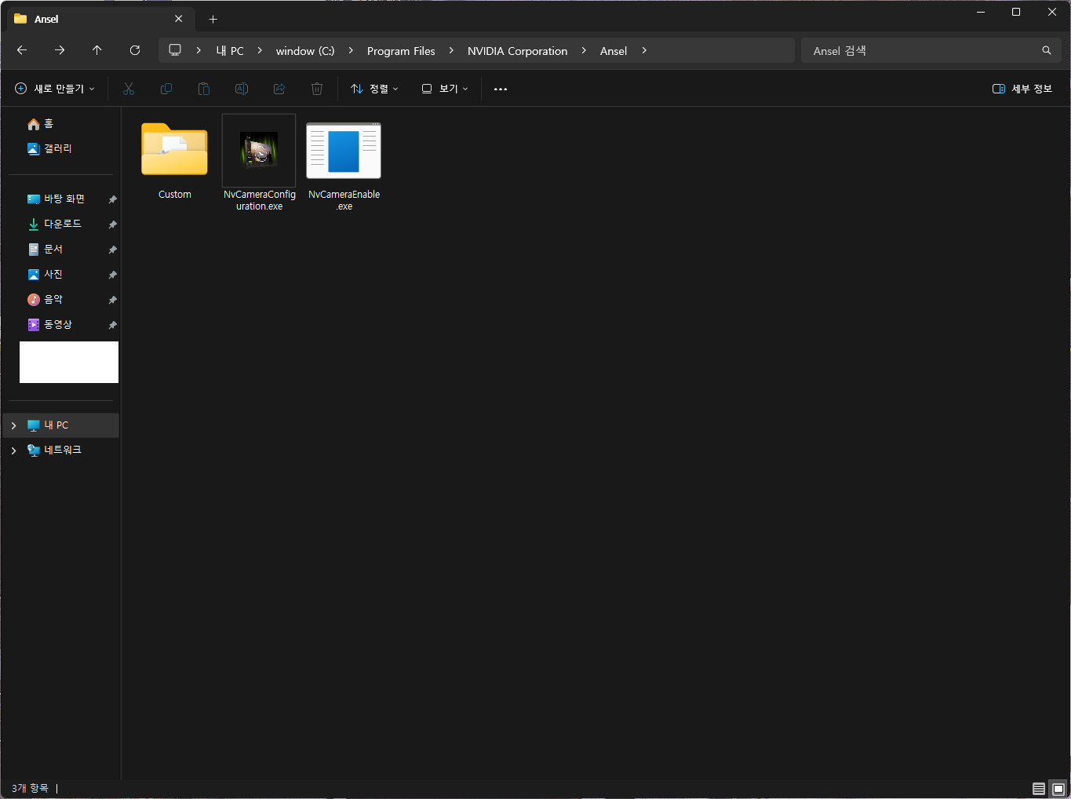Select NvCameraConfiguration.exe file
Image resolution: width=1071 pixels, height=799 pixels.
tap(259, 163)
